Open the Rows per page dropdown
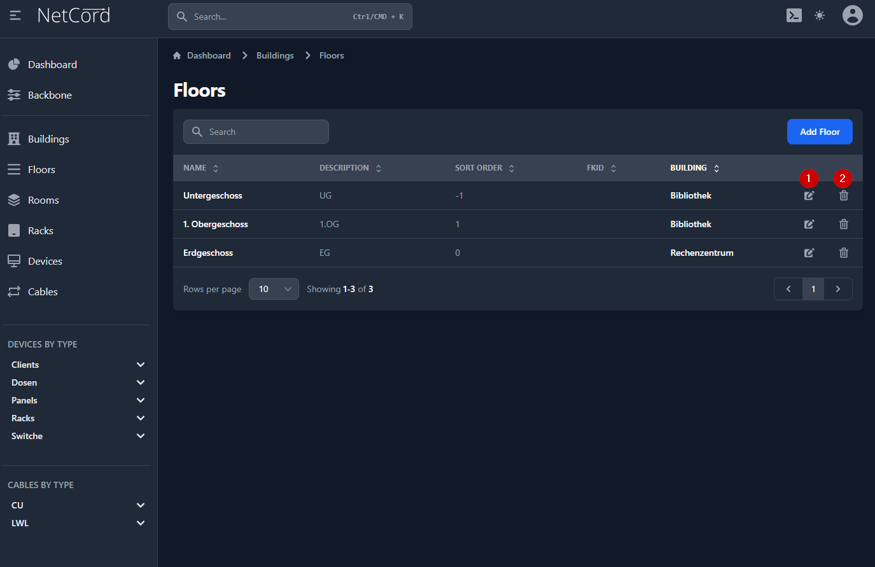Screen dimensions: 875x567 pyautogui.click(x=274, y=289)
